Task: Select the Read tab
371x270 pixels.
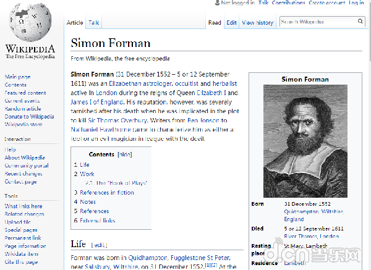Action: coord(215,23)
